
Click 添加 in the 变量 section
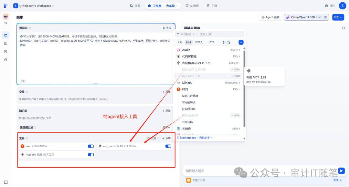click(x=166, y=92)
